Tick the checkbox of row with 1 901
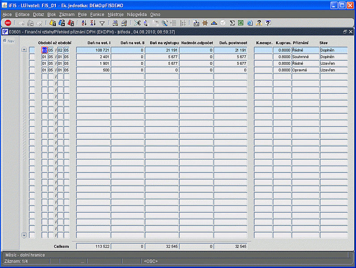Viewport: 356px width, 268px height. pos(32,63)
